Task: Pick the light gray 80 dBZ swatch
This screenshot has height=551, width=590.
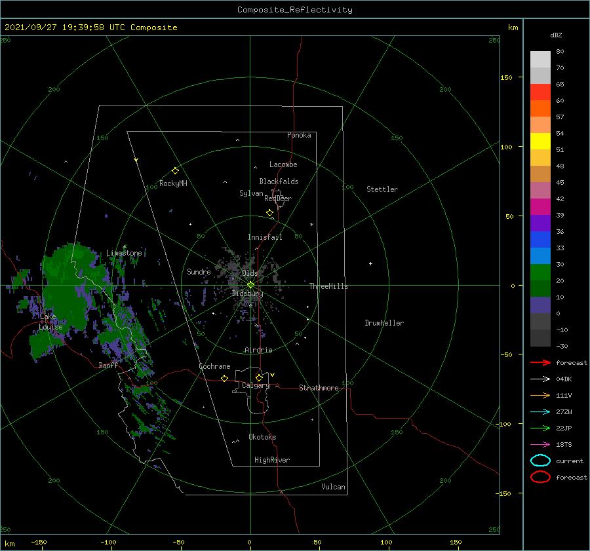Action: click(x=540, y=60)
